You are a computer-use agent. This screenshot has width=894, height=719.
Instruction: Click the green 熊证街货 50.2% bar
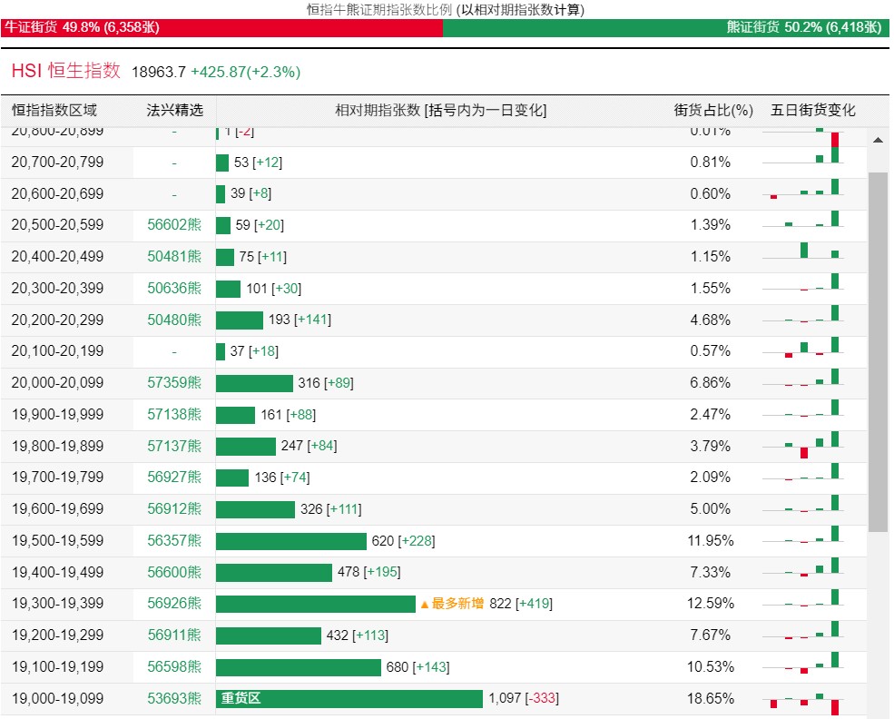tap(666, 27)
